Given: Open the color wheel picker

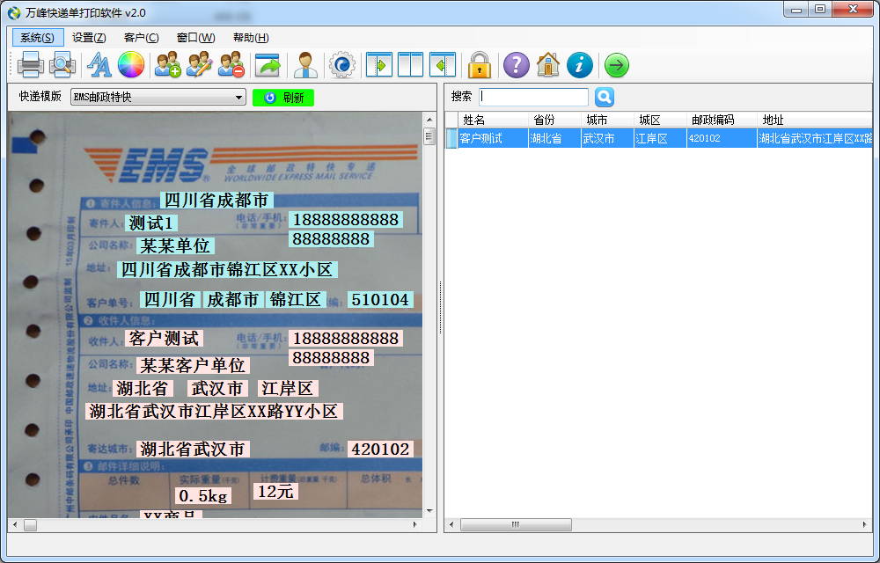Looking at the screenshot, I should (x=130, y=64).
